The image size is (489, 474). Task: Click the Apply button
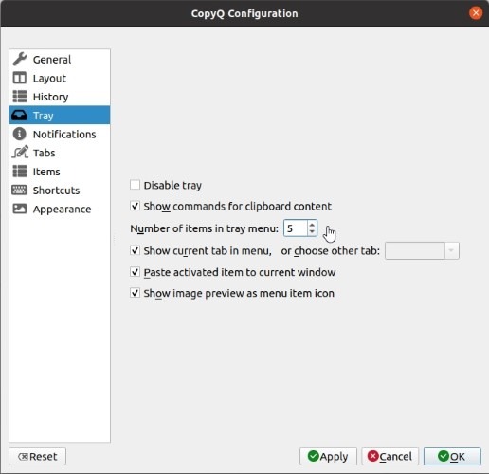click(x=328, y=456)
